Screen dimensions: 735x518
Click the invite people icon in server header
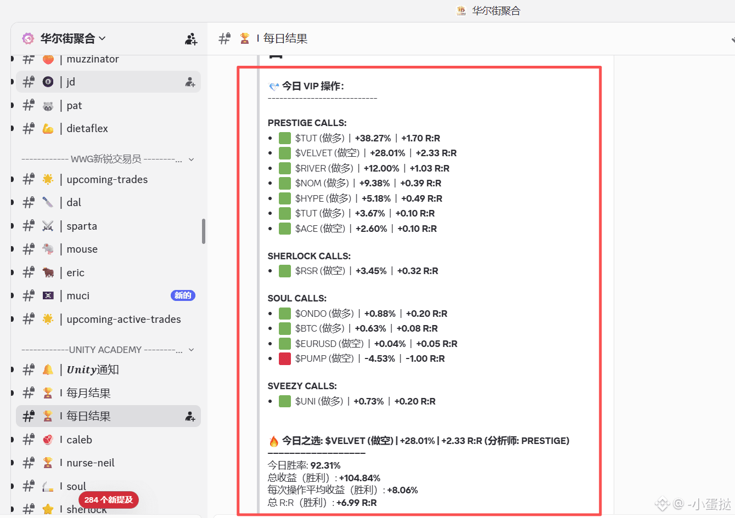coord(191,39)
